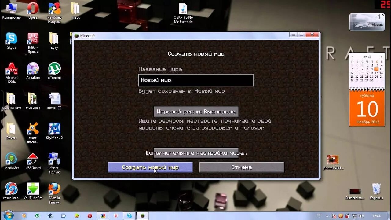Launch Skype from the desktop
The height and width of the screenshot is (220, 391).
tap(12, 41)
